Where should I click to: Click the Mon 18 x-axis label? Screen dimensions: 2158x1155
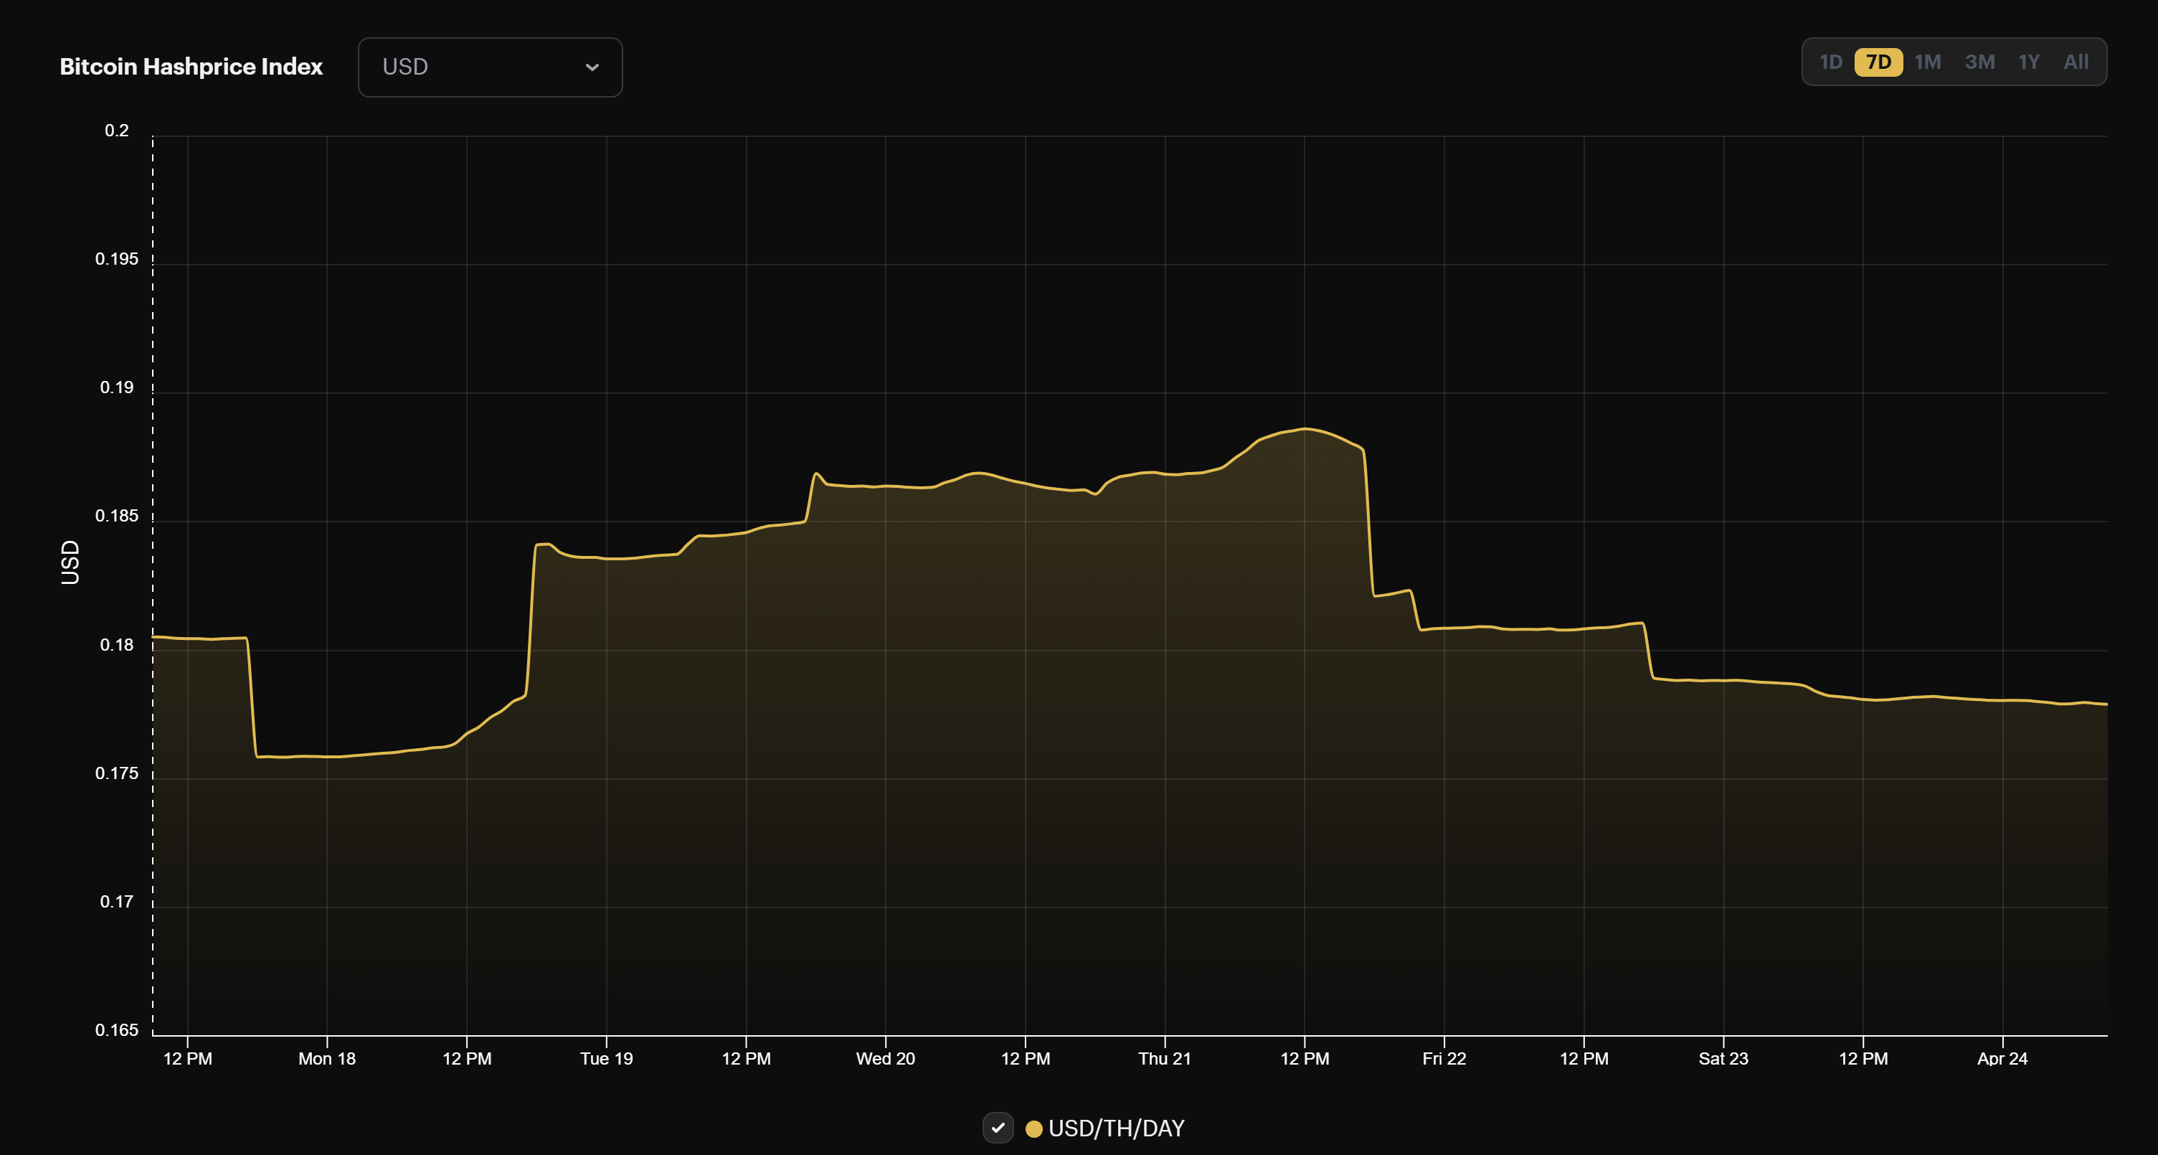click(327, 1059)
